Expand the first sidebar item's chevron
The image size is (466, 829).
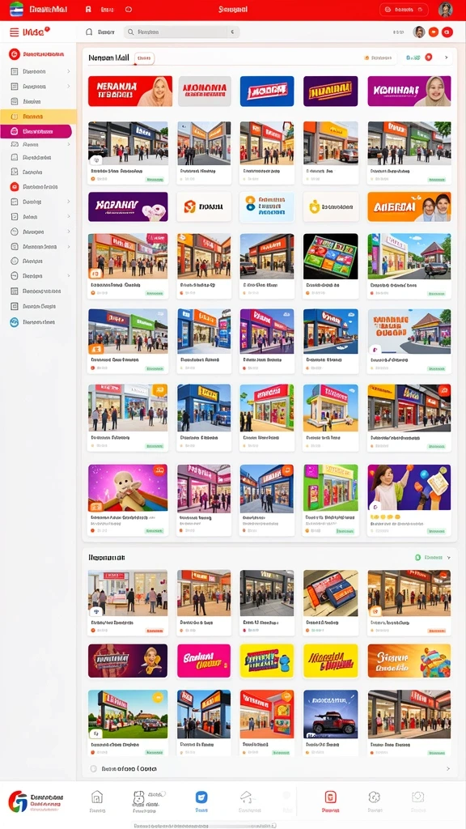pos(68,71)
